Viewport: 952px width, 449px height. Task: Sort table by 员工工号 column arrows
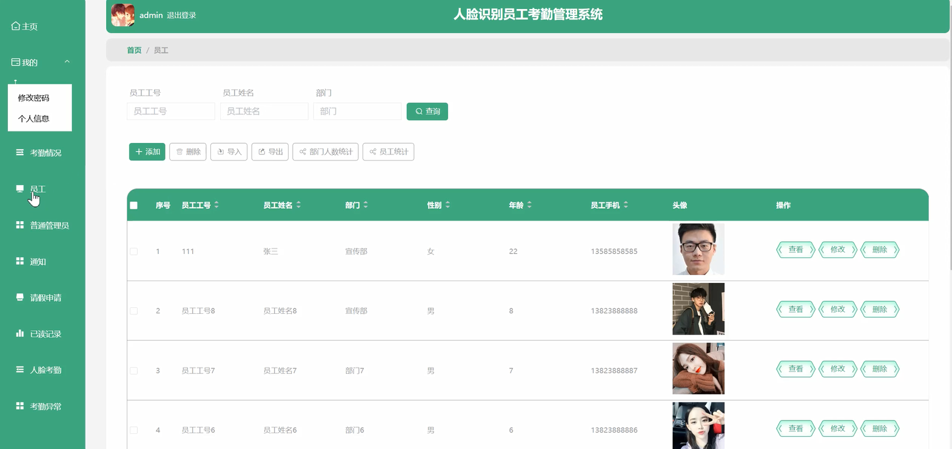click(216, 205)
